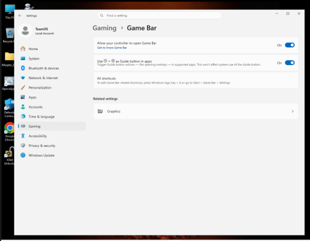Click the Home icon in sidebar
310x241 pixels.
point(23,49)
